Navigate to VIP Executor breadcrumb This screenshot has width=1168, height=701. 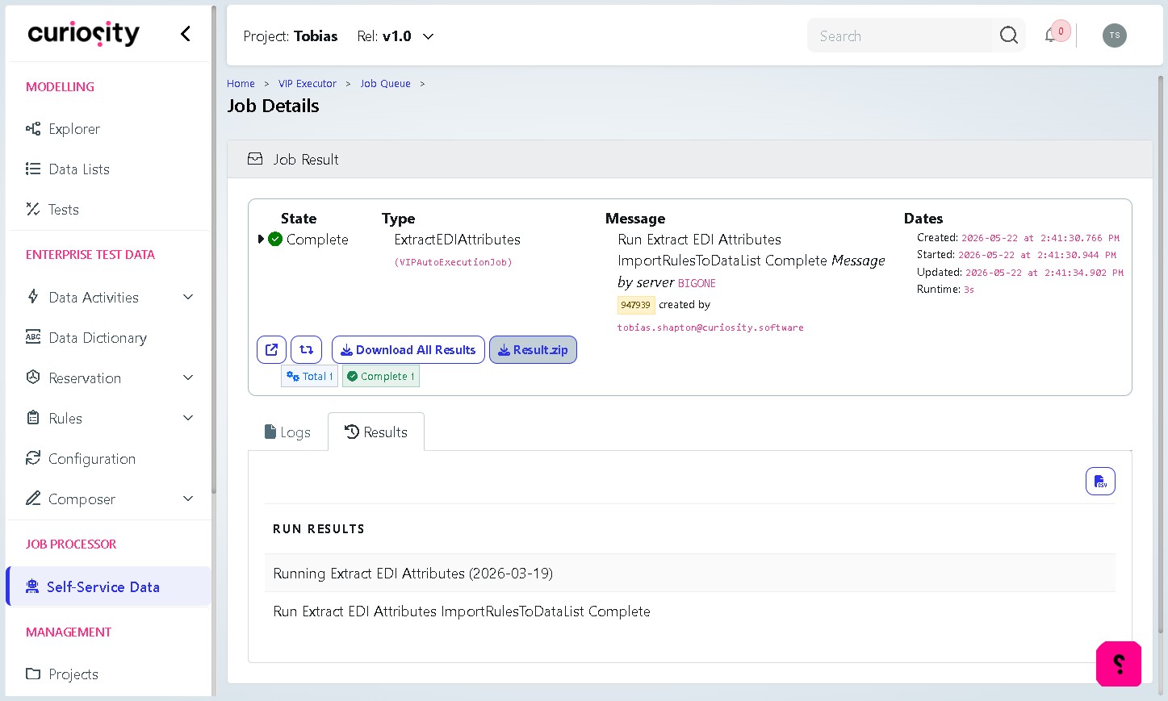308,84
